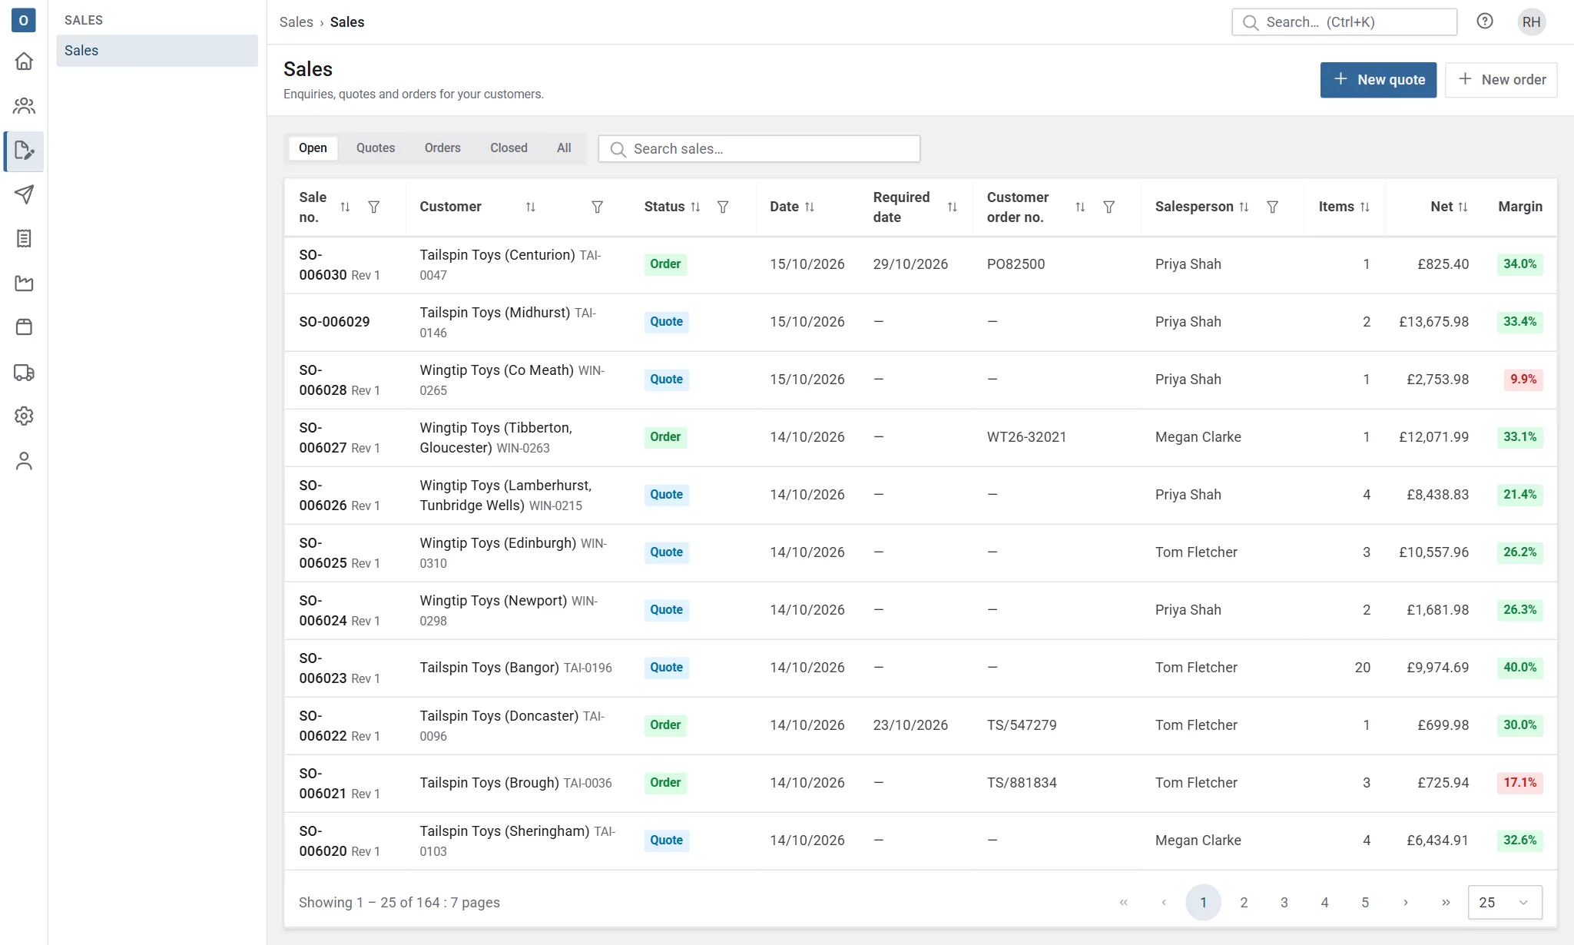
Task: Click the help question mark icon
Action: (x=1485, y=22)
